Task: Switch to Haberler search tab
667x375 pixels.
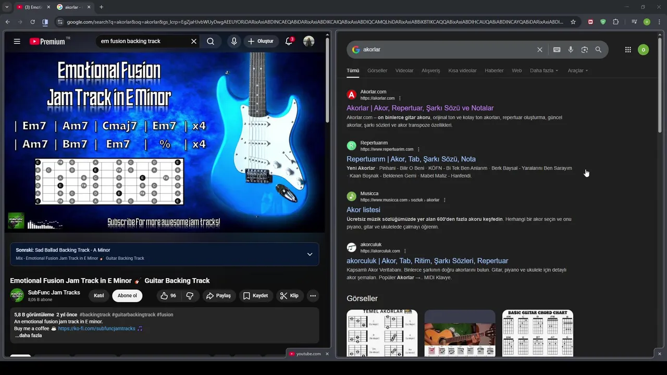Action: pos(494,70)
